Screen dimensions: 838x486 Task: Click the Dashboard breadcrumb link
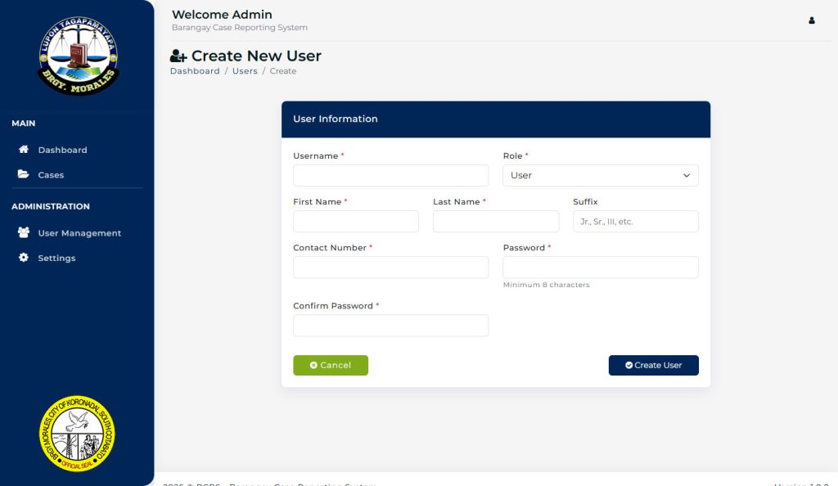(195, 71)
